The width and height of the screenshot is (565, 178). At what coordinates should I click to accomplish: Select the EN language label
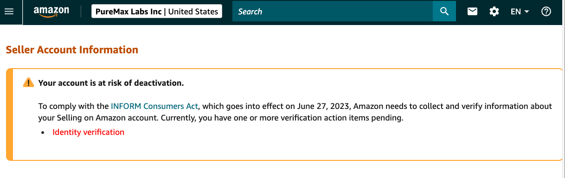point(515,12)
